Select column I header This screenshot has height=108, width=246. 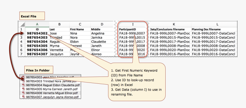point(133,24)
